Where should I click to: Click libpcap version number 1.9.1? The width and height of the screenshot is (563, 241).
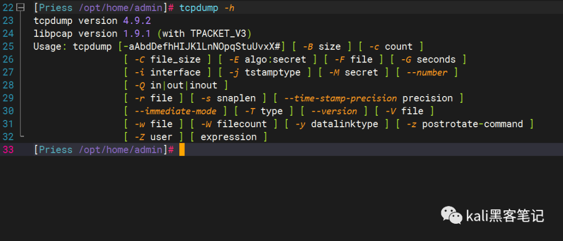(x=137, y=34)
